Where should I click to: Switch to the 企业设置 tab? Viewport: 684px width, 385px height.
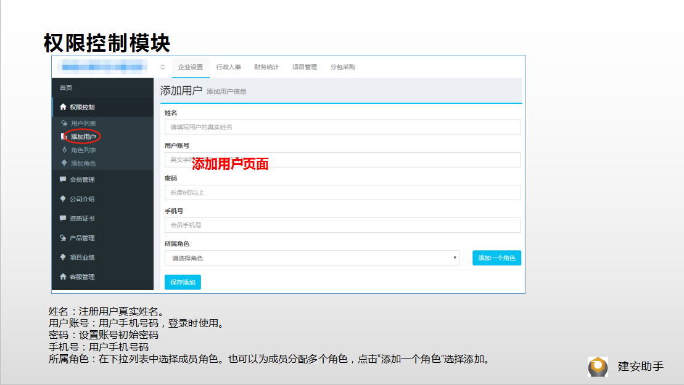coord(191,67)
